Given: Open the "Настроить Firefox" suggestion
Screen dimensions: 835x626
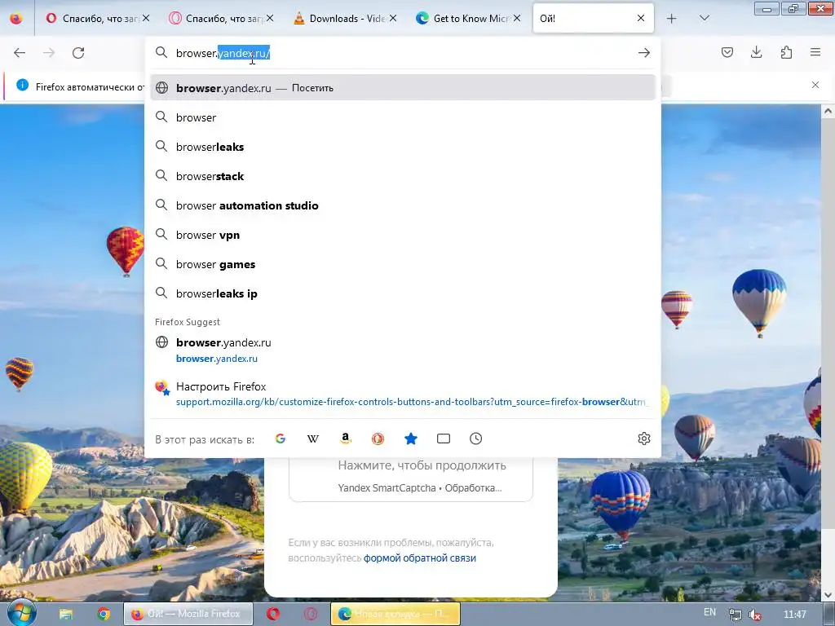Looking at the screenshot, I should [403, 394].
